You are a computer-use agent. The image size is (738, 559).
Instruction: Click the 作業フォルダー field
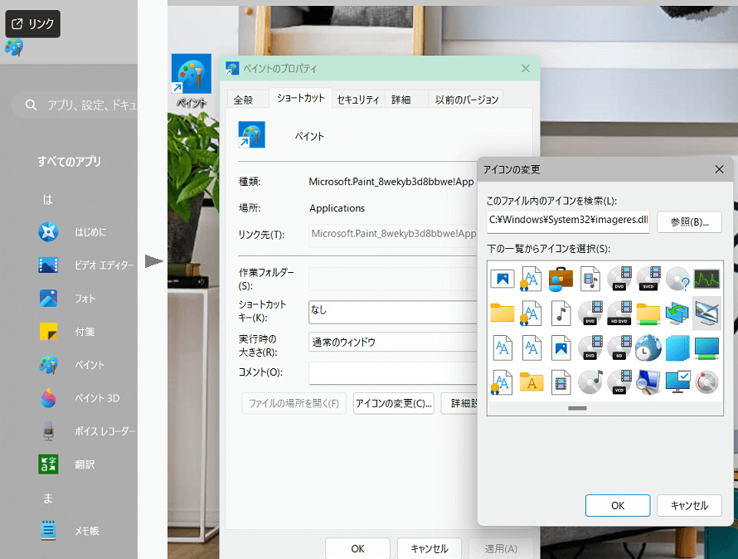pyautogui.click(x=393, y=279)
